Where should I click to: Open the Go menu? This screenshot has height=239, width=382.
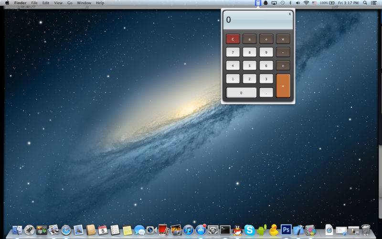pyautogui.click(x=70, y=3)
